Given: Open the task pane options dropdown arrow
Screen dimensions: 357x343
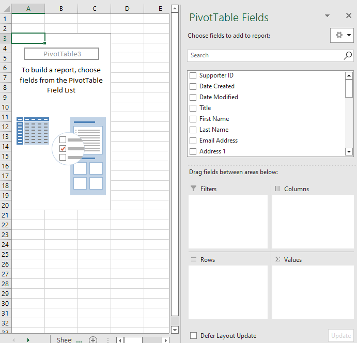Looking at the screenshot, I should 327,17.
